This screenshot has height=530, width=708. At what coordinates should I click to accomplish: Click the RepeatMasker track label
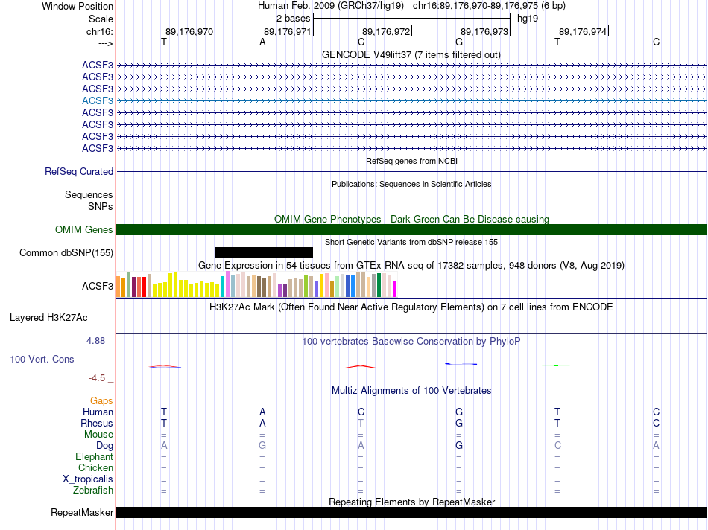coord(82,512)
